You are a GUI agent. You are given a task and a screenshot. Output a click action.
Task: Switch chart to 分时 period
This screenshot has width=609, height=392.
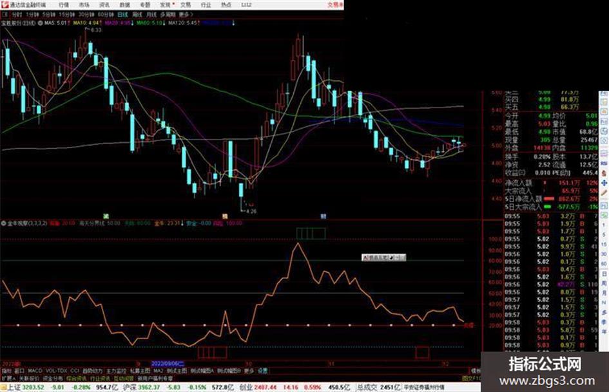click(x=17, y=15)
